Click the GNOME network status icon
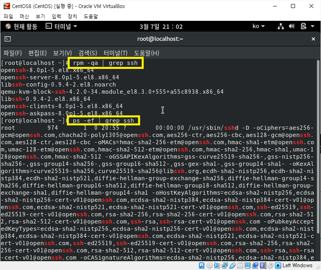 (281, 26)
